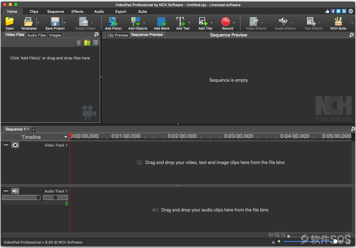Click the trash icon in the file bin
Viewport: 356px width, 248px height.
79,43
